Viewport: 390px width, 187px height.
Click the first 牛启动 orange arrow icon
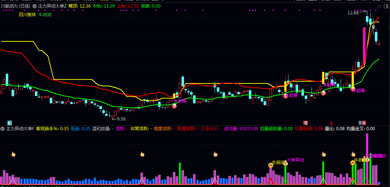tap(271, 165)
